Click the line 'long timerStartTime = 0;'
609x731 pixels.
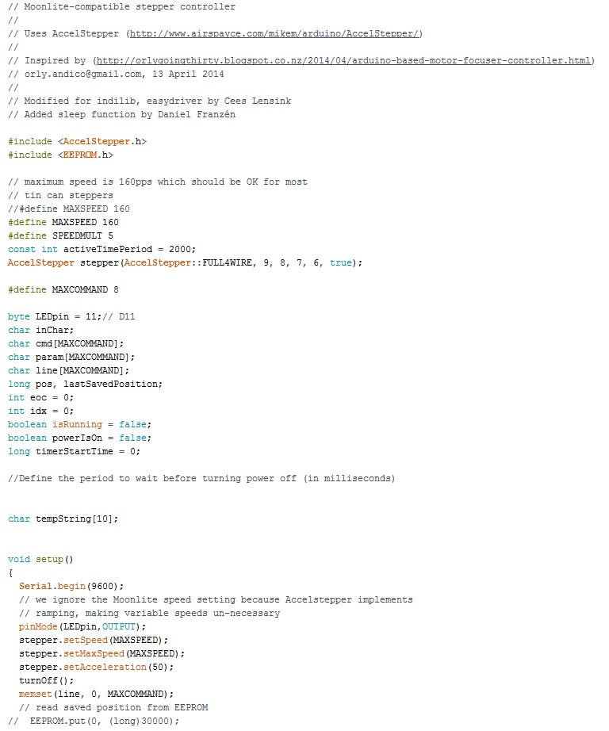point(75,453)
